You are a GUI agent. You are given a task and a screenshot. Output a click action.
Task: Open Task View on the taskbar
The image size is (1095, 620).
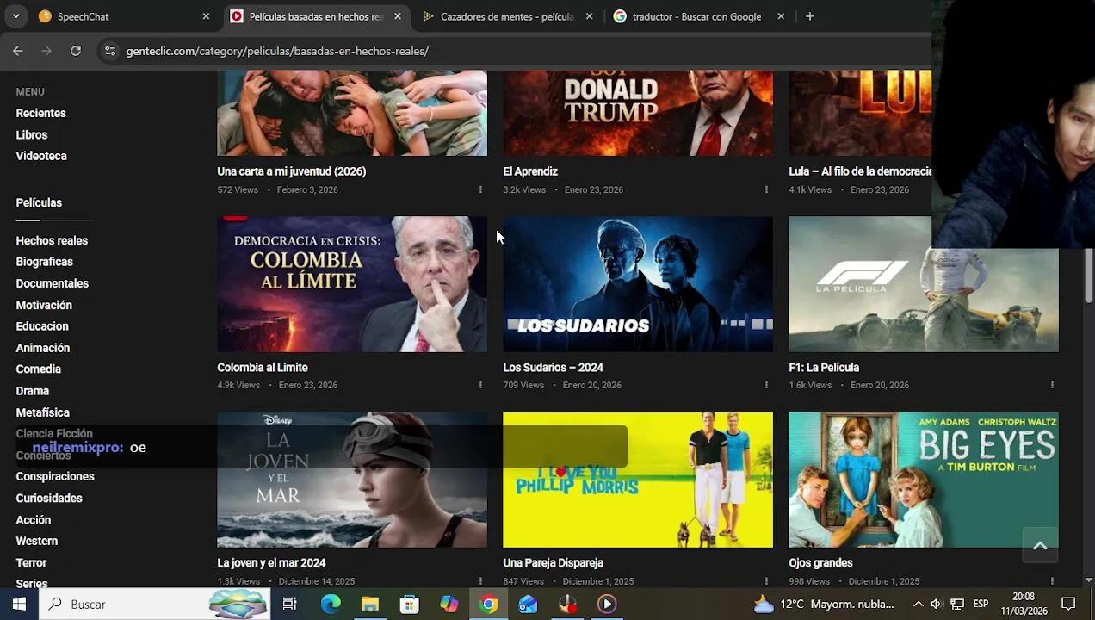(290, 604)
